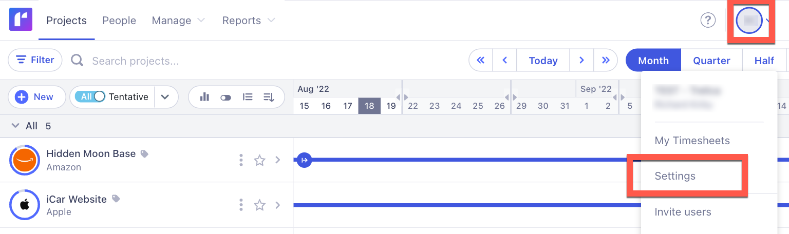789x234 pixels.
Task: Open the Tentative options dropdown arrow
Action: pos(165,97)
